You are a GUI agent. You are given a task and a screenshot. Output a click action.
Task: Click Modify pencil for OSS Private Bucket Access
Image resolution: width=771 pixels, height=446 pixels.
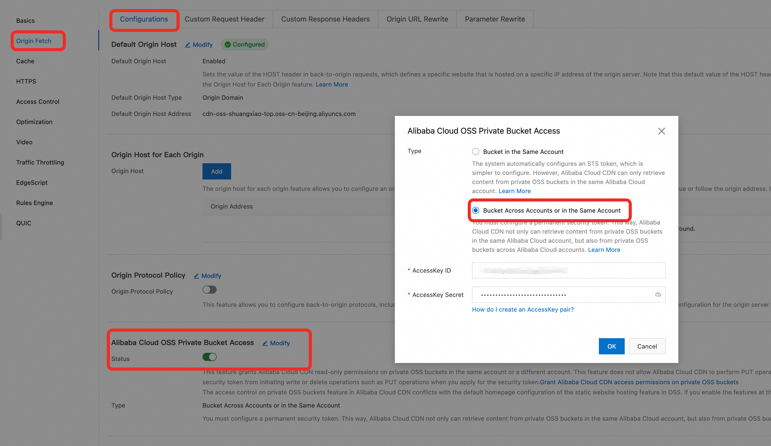[265, 343]
